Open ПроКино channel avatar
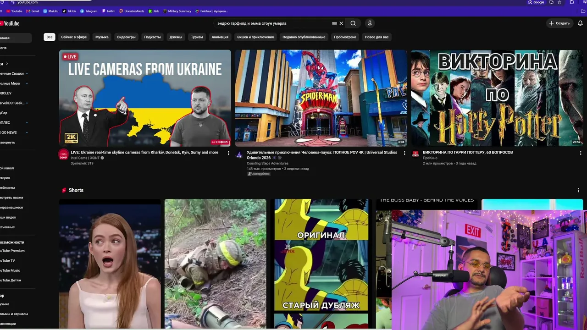Viewport: 587px width, 330px height. coord(415,154)
